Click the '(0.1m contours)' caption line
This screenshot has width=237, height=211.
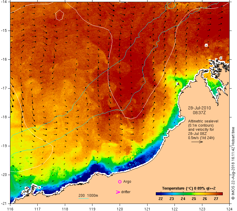point(201,125)
